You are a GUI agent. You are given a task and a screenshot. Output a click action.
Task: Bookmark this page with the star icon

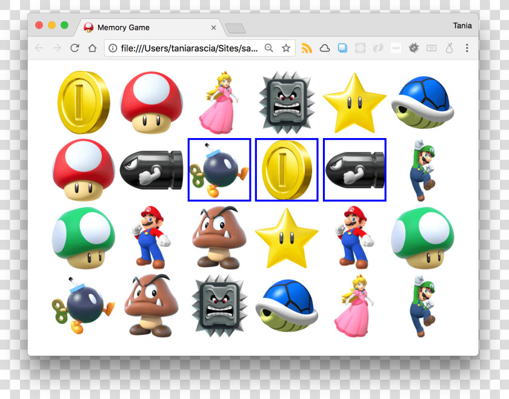point(286,48)
